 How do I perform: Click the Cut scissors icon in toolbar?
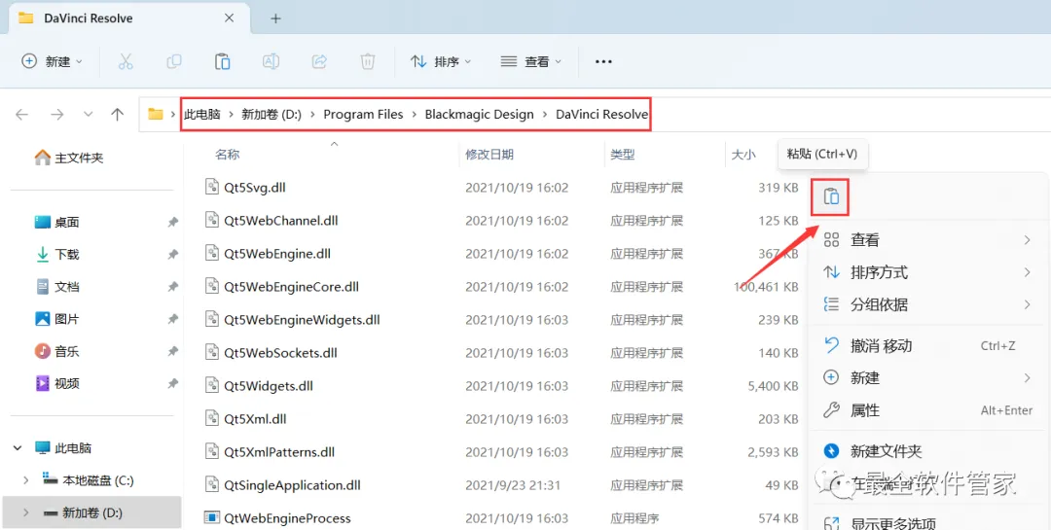[126, 61]
